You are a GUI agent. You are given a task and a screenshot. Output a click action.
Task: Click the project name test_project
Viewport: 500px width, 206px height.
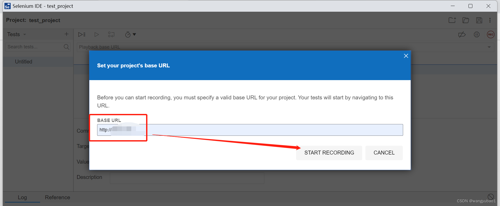(x=45, y=20)
